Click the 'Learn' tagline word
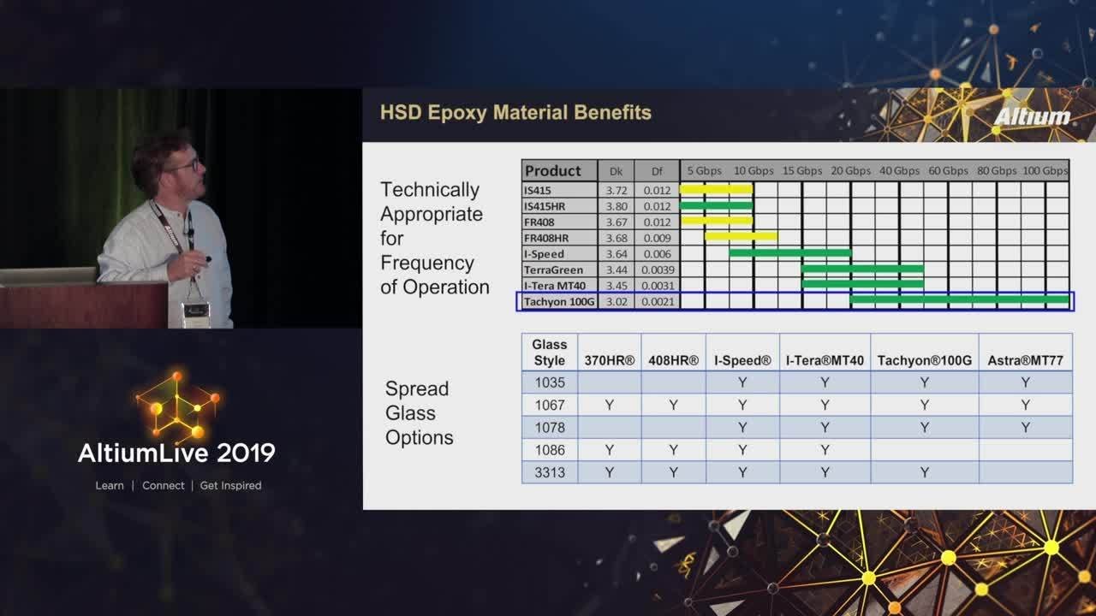This screenshot has width=1096, height=616. point(110,485)
